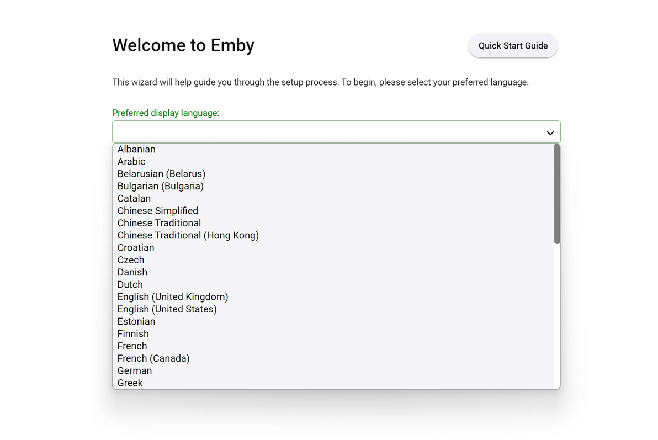
Task: Click the dropdown chevron arrow icon
Action: point(549,133)
